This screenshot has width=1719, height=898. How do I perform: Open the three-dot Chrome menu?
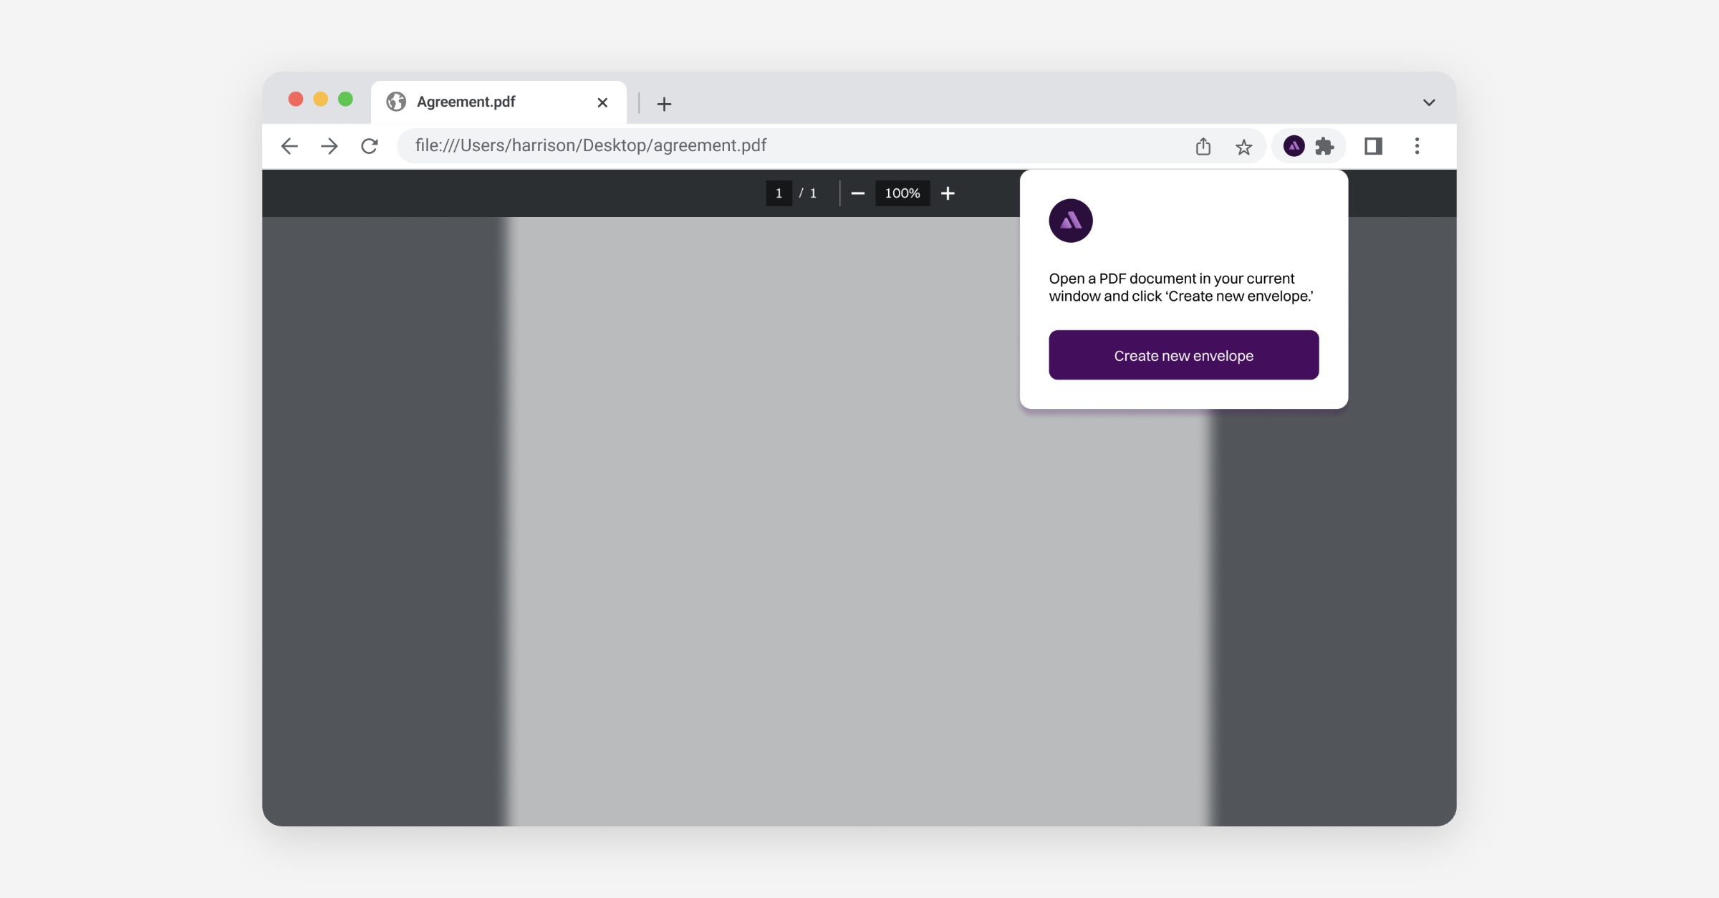(1417, 146)
